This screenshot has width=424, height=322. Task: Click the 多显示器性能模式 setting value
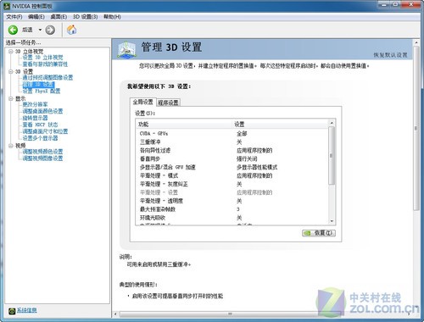click(257, 167)
